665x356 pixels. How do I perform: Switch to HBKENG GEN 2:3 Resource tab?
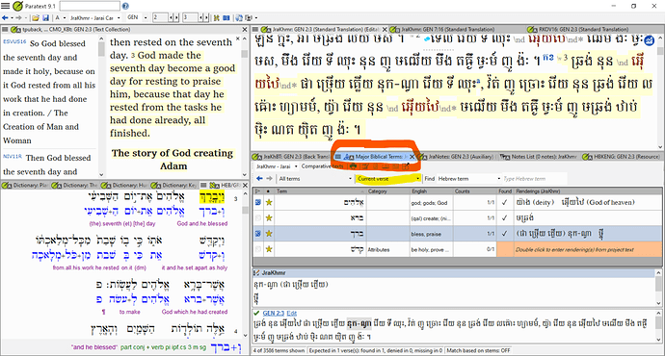(x=621, y=157)
